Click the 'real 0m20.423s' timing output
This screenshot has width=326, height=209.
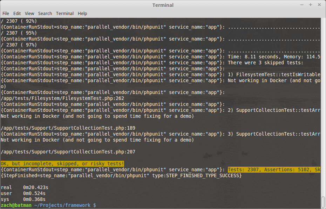[x=25, y=187]
